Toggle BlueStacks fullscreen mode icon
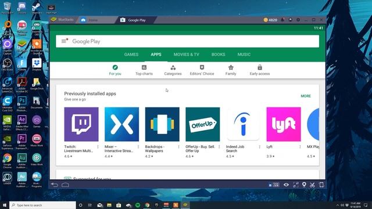 296,185
